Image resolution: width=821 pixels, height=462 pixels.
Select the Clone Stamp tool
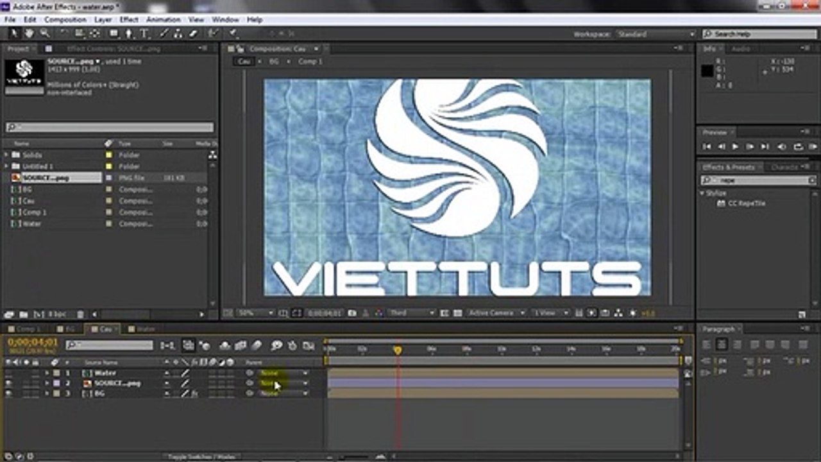coord(178,33)
